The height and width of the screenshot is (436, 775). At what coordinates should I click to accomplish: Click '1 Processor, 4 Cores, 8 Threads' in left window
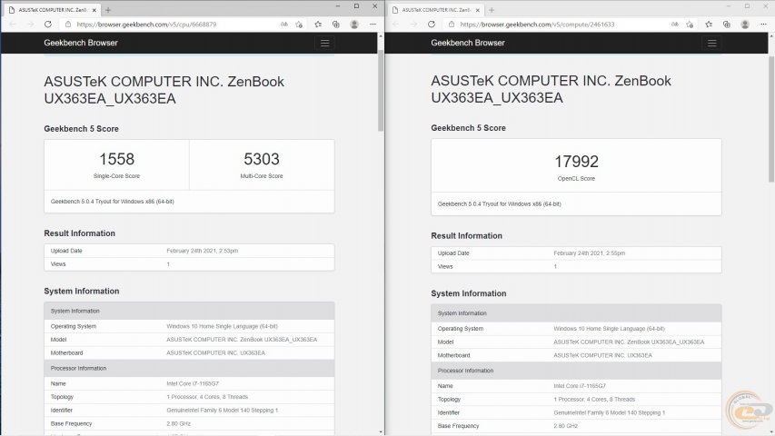pos(207,397)
